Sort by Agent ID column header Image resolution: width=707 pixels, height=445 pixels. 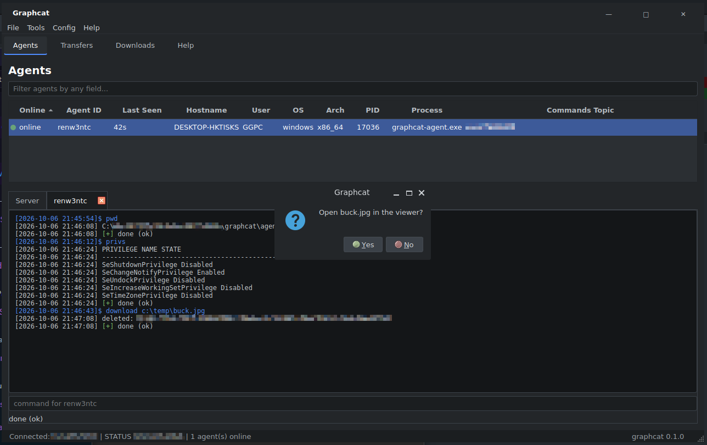click(x=84, y=110)
